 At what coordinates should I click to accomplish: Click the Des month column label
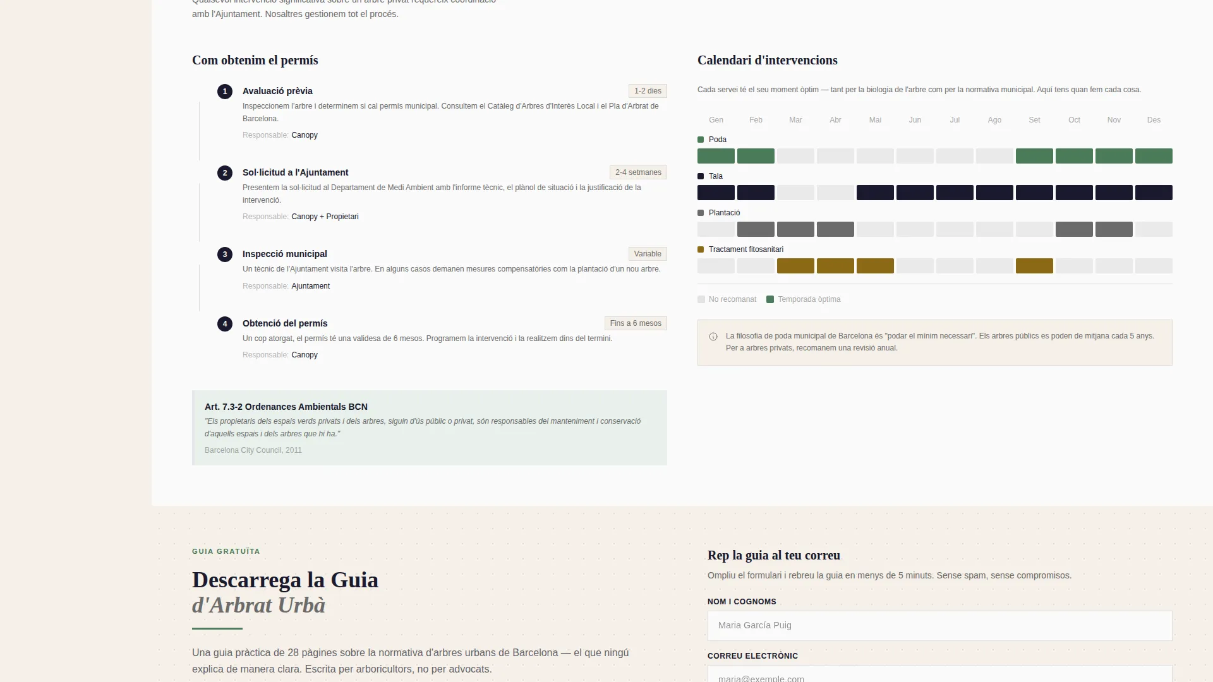coord(1154,120)
